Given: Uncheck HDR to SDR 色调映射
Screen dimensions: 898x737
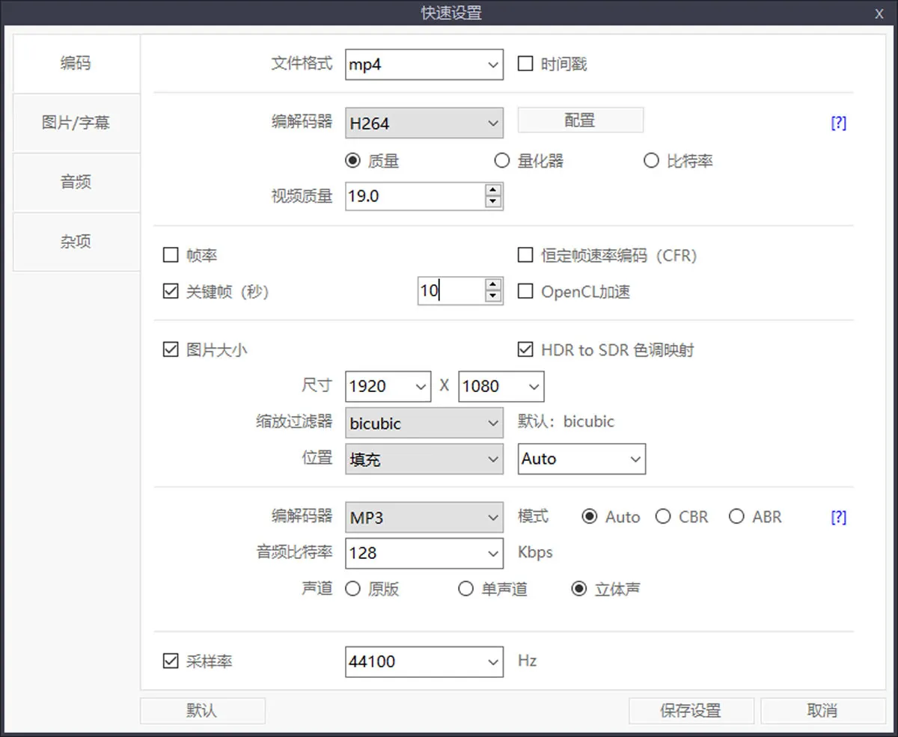Looking at the screenshot, I should 525,349.
